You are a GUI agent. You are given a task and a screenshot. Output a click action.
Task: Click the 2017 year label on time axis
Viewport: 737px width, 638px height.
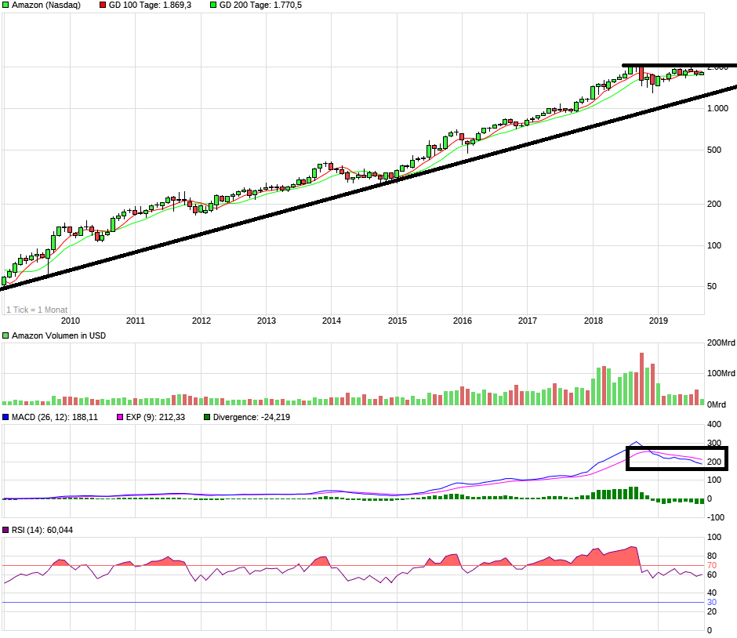point(528,321)
